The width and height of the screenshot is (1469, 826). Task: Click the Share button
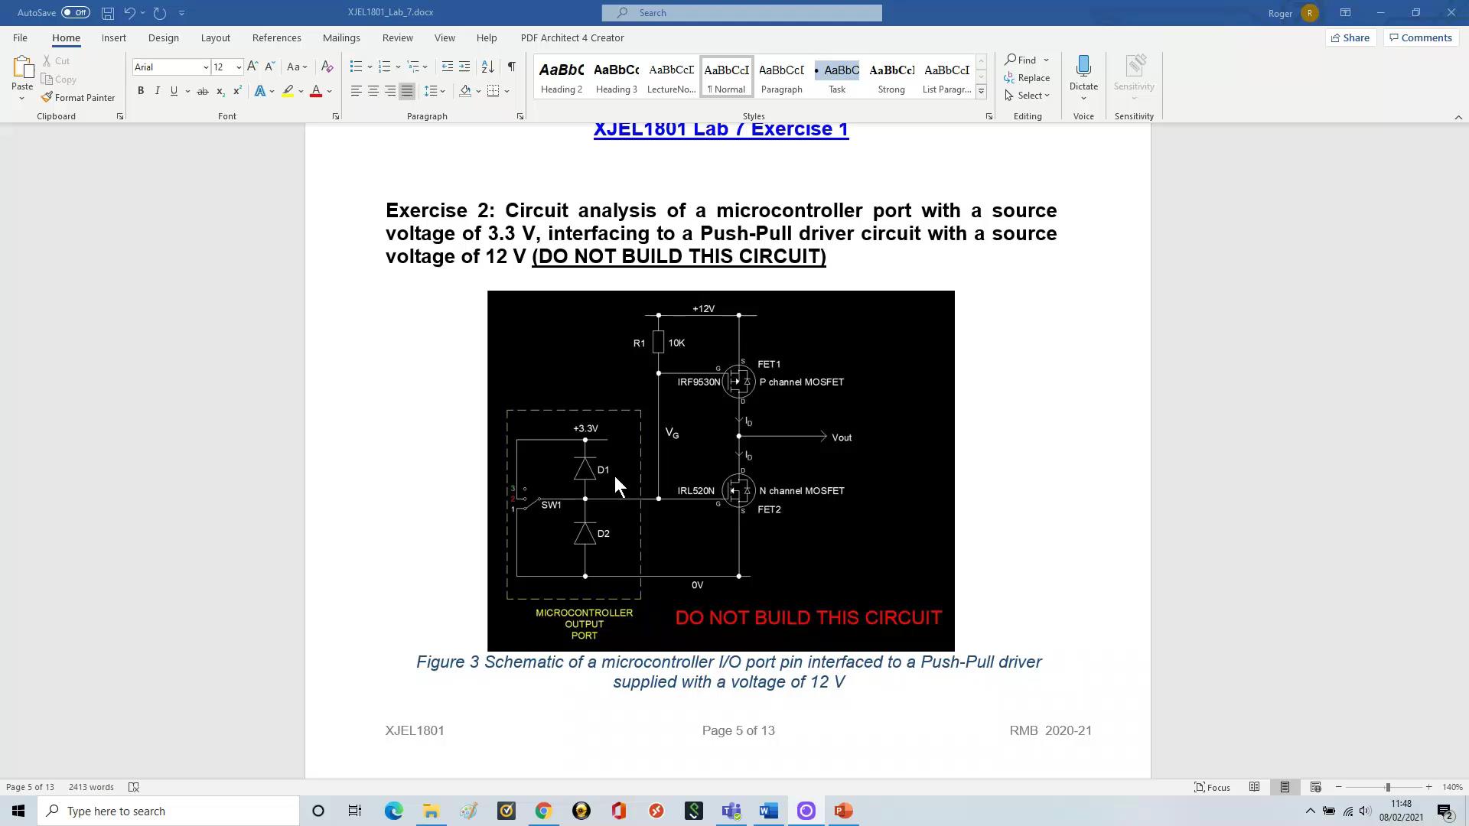(1350, 37)
